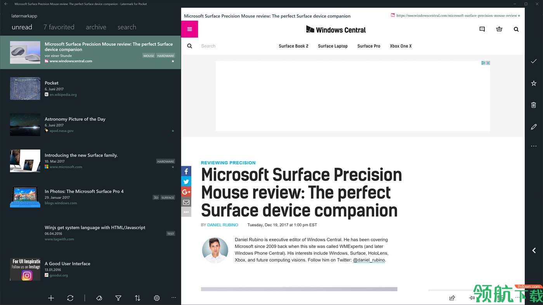The image size is (543, 305).
Task: Open the Surface Book 2 nav link
Action: (x=293, y=46)
